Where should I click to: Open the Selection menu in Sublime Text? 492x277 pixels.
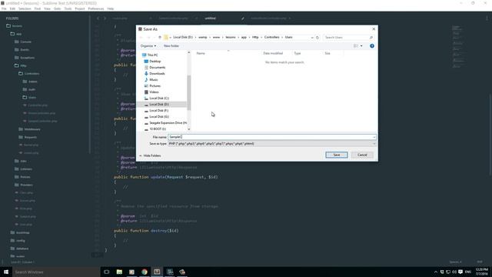(x=25, y=8)
